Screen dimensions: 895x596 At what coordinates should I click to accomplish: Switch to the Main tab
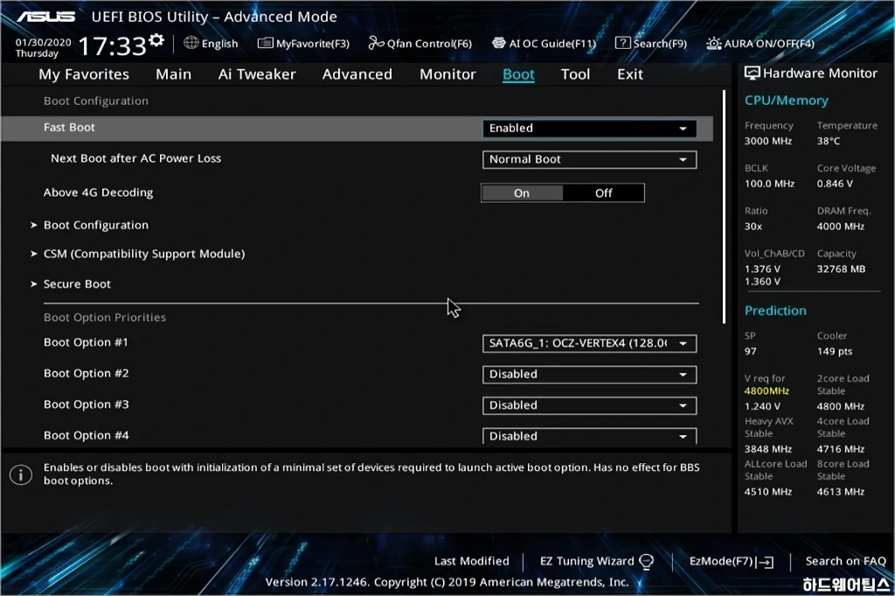(x=174, y=74)
